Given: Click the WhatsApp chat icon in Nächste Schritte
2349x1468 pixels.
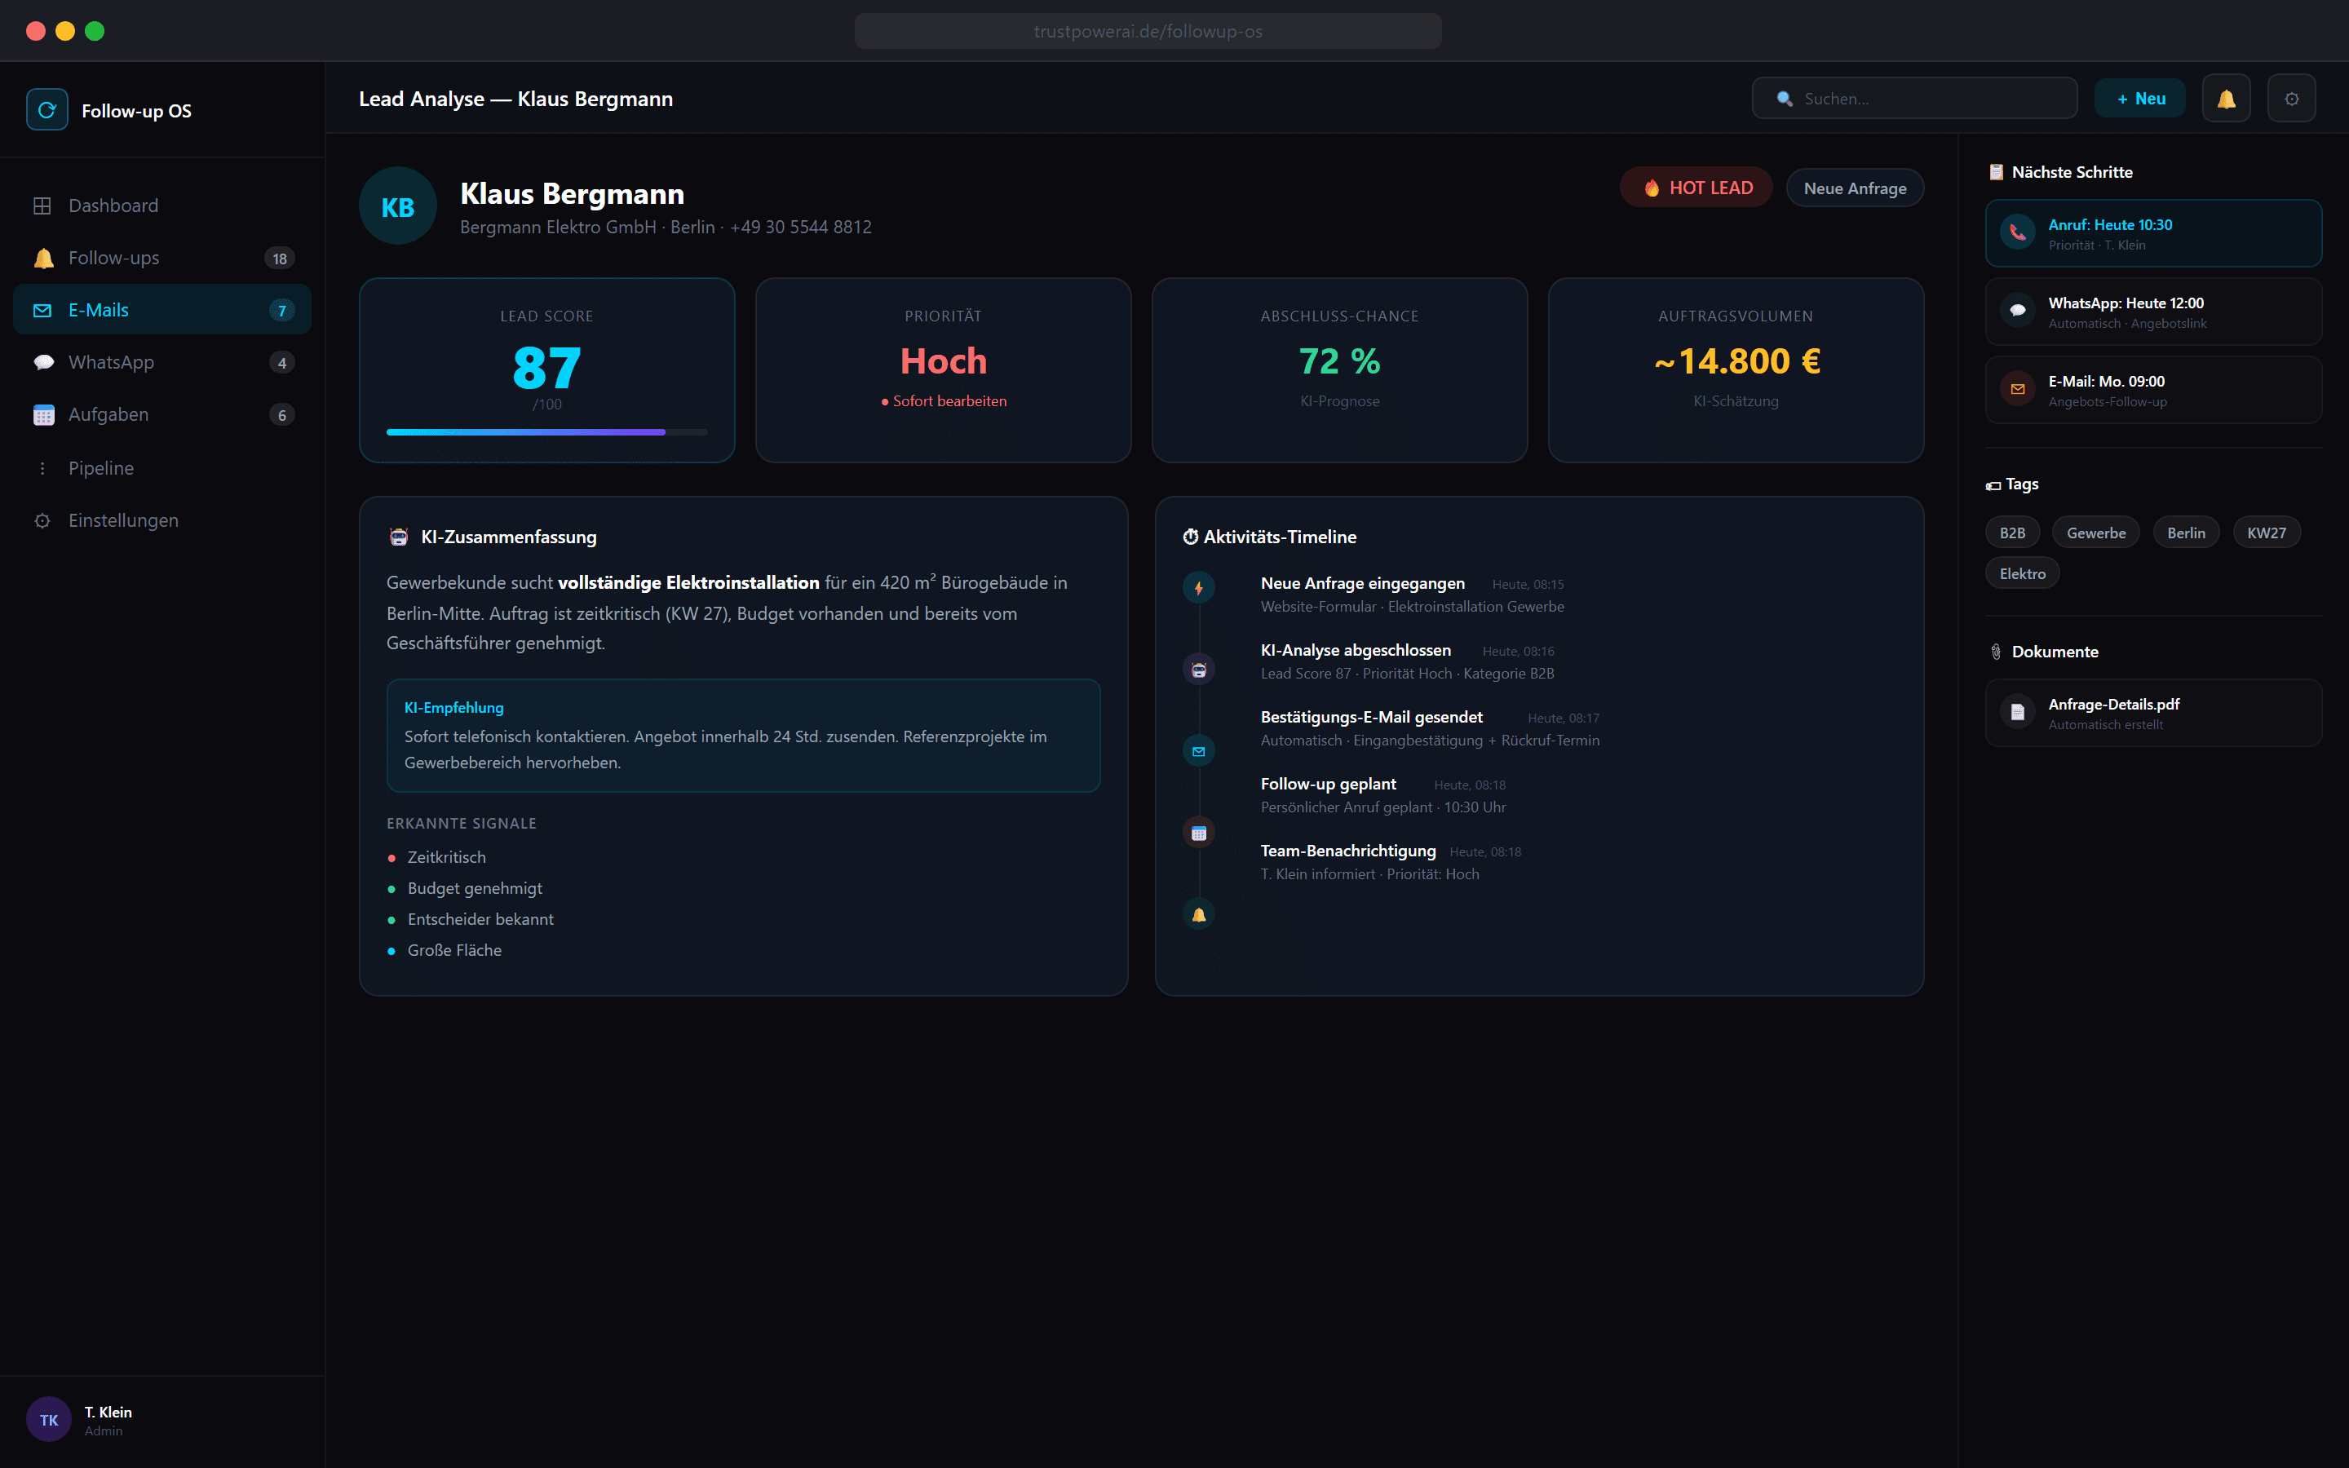Looking at the screenshot, I should coord(2017,311).
